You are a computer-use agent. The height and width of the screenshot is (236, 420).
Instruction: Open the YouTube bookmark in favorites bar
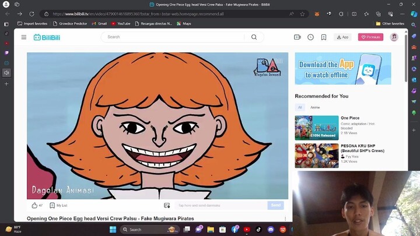[121, 23]
